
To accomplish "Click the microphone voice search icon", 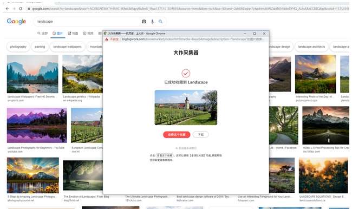I will point(152,22).
